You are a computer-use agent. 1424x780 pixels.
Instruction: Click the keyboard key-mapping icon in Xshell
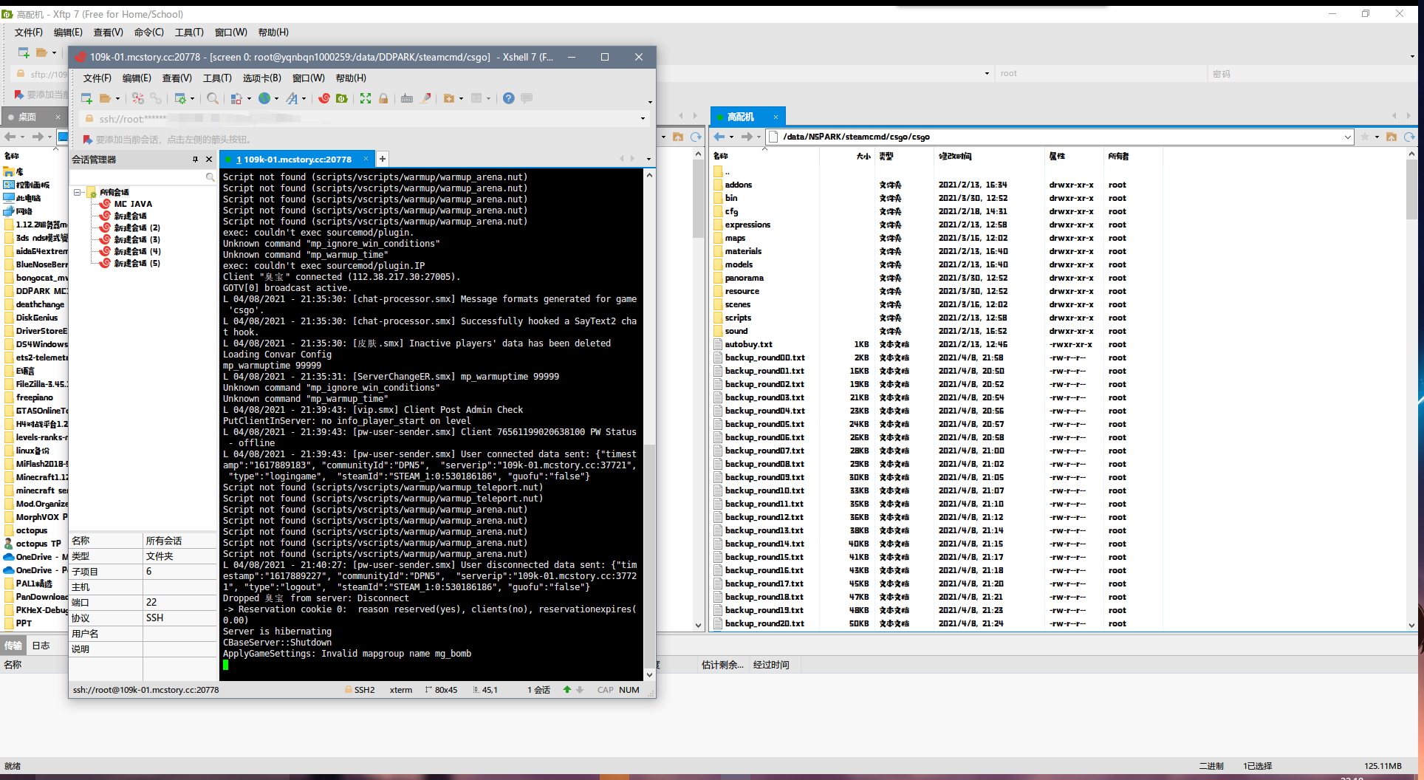407,98
